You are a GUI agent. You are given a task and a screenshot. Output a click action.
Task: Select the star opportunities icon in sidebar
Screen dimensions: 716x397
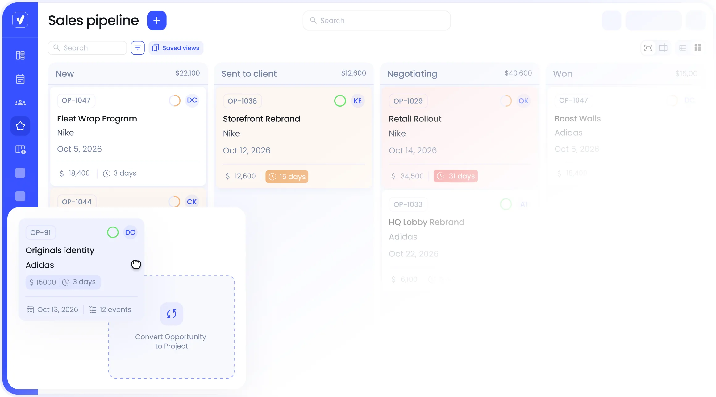20,126
